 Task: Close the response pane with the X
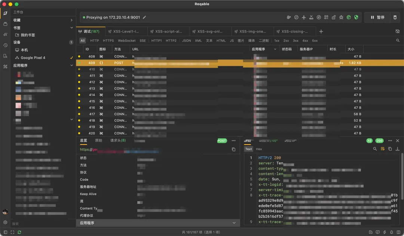(398, 141)
